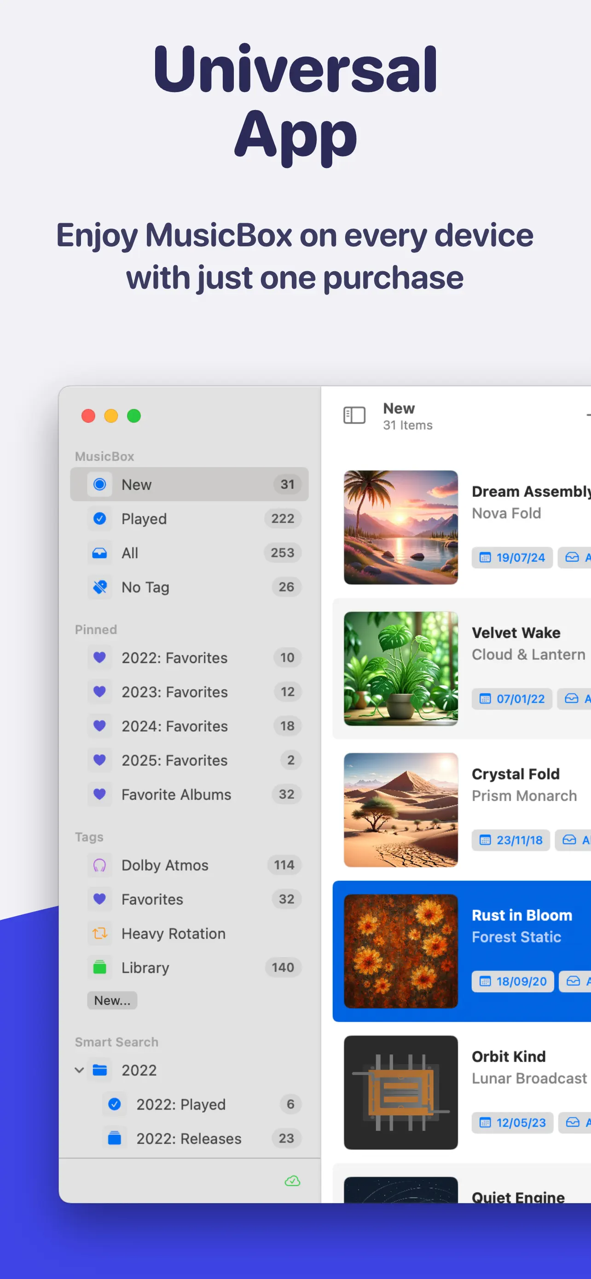Viewport: 591px width, 1279px height.
Task: Open the No Tag list
Action: 189,587
